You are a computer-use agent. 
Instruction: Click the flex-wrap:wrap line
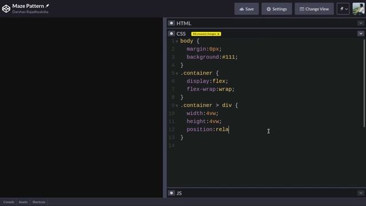coord(210,89)
